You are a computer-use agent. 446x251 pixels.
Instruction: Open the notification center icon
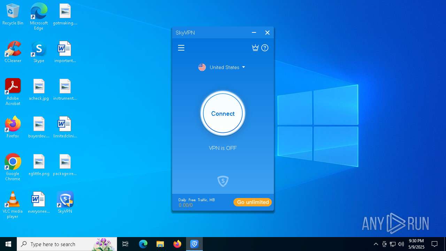coord(435,244)
